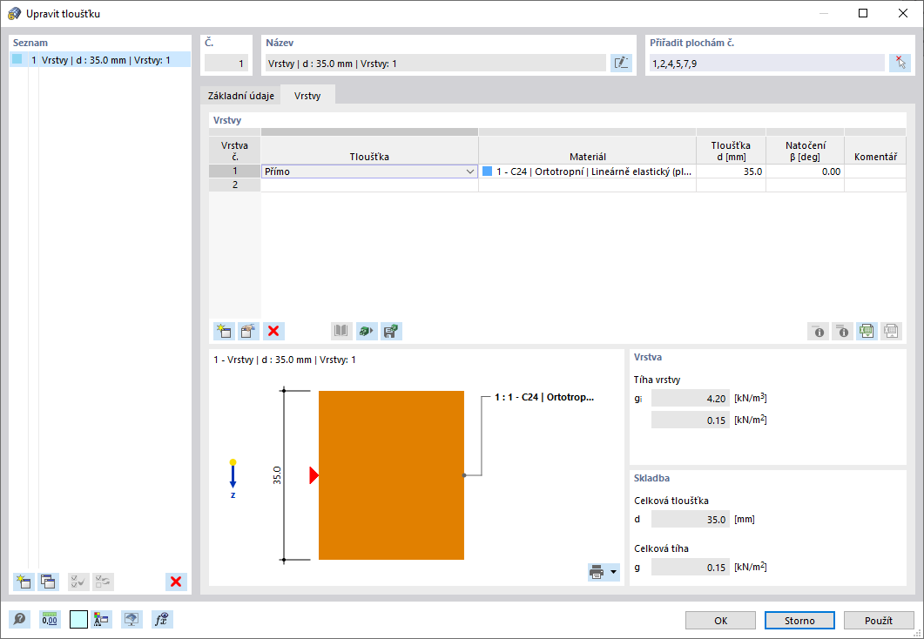
Task: Click the Storno button
Action: pos(799,620)
